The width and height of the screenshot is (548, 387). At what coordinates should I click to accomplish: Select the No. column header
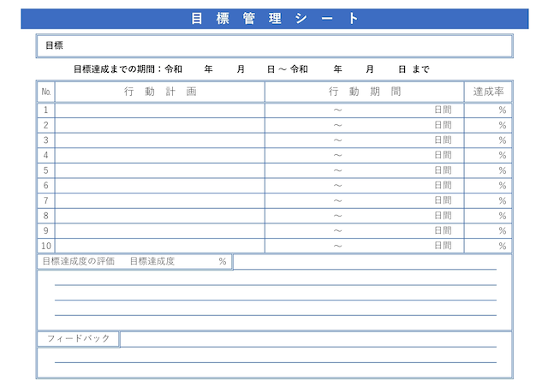tap(46, 92)
